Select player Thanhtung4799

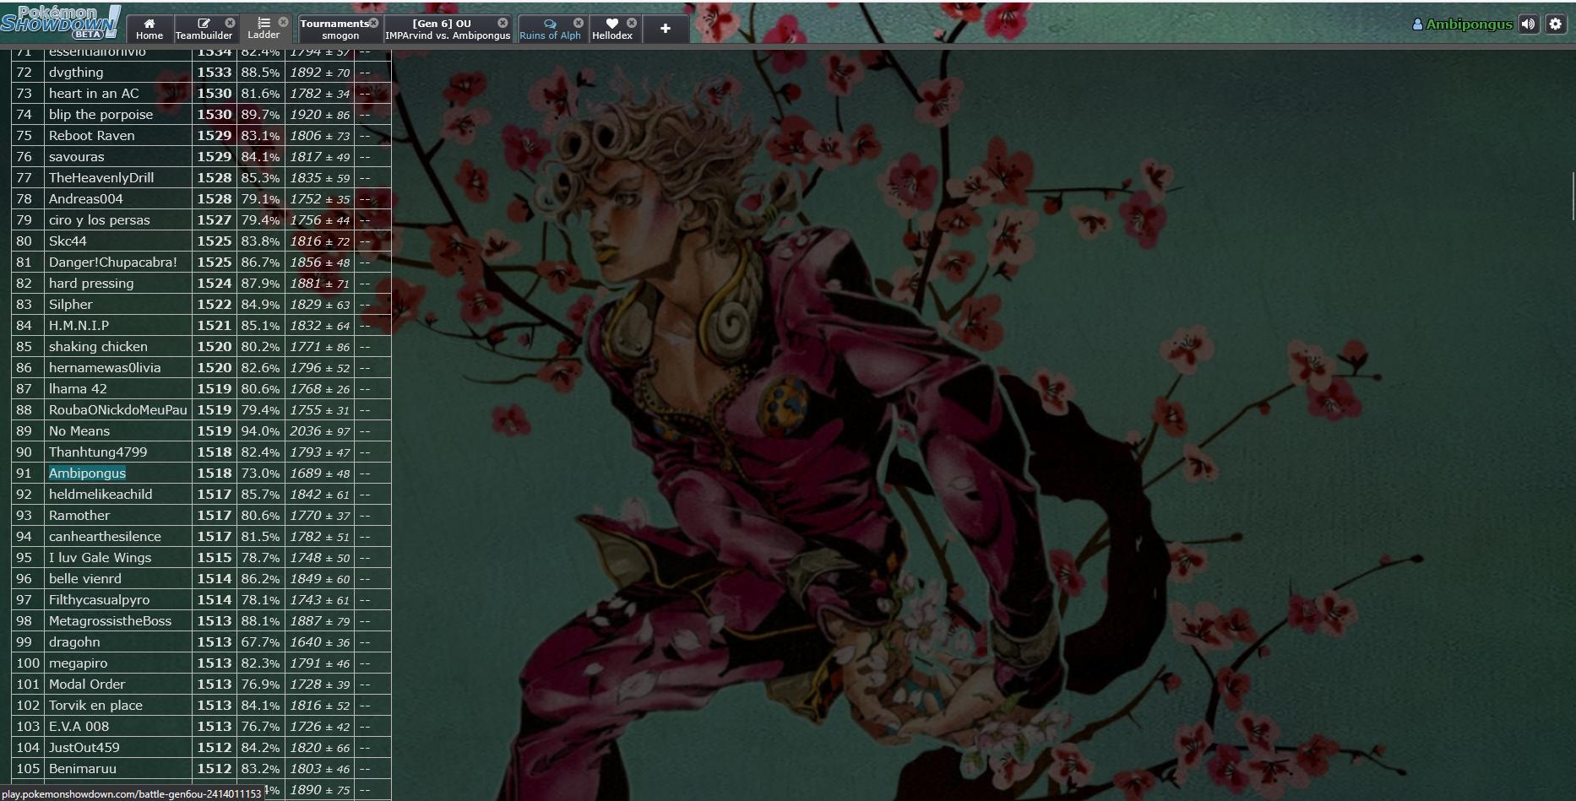pos(98,452)
